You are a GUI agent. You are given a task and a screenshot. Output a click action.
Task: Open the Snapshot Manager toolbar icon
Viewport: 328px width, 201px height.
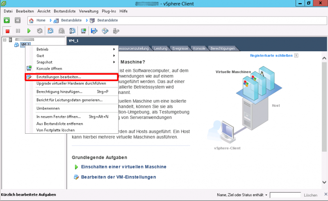click(73, 31)
